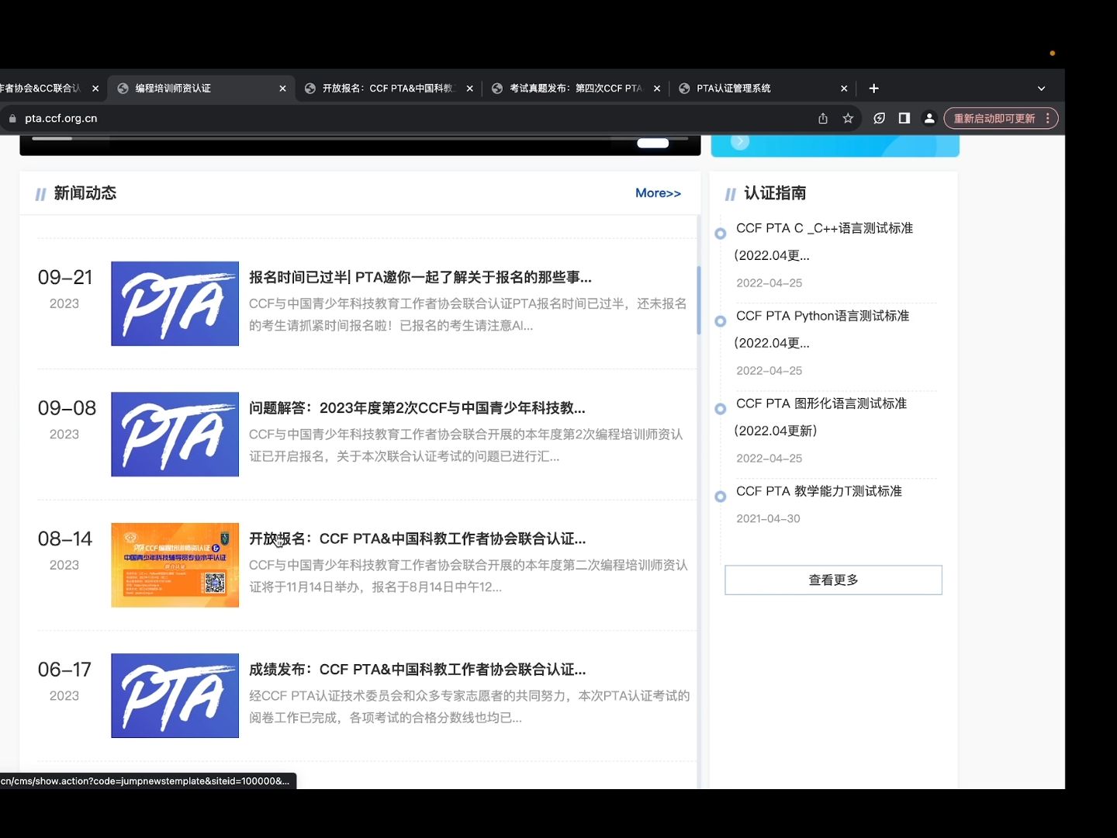Open Chrome three-dot menu
Image resolution: width=1117 pixels, height=838 pixels.
(1048, 119)
